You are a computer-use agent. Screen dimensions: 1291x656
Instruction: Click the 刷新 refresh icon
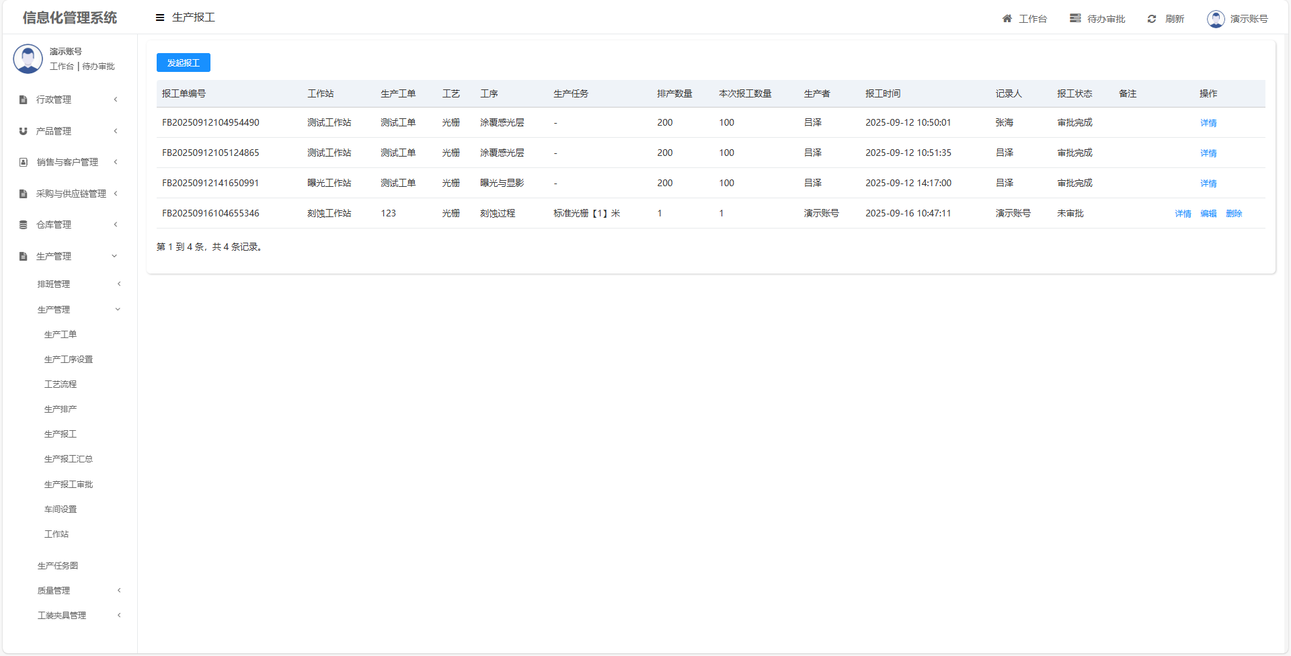[x=1152, y=19]
